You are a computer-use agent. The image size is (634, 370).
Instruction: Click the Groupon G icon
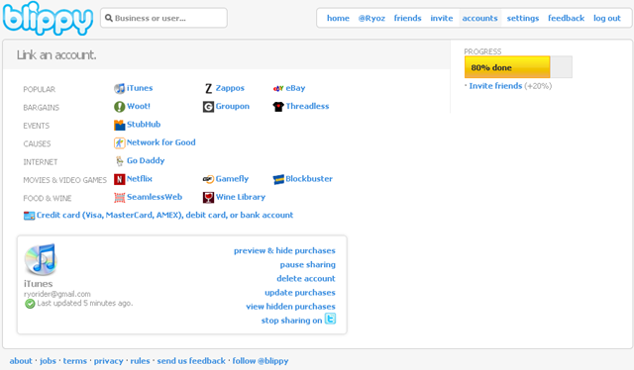tap(208, 107)
